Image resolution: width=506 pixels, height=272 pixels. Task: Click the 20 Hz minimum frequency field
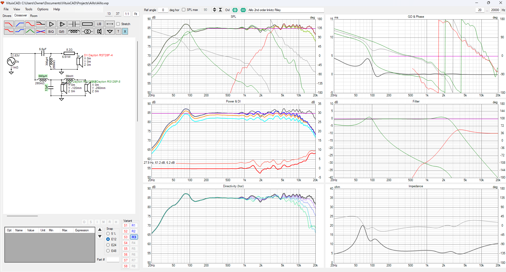click(x=480, y=10)
